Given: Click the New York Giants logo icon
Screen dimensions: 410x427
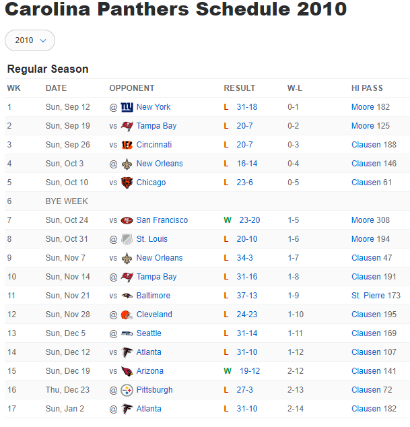Looking at the screenshot, I should click(127, 107).
